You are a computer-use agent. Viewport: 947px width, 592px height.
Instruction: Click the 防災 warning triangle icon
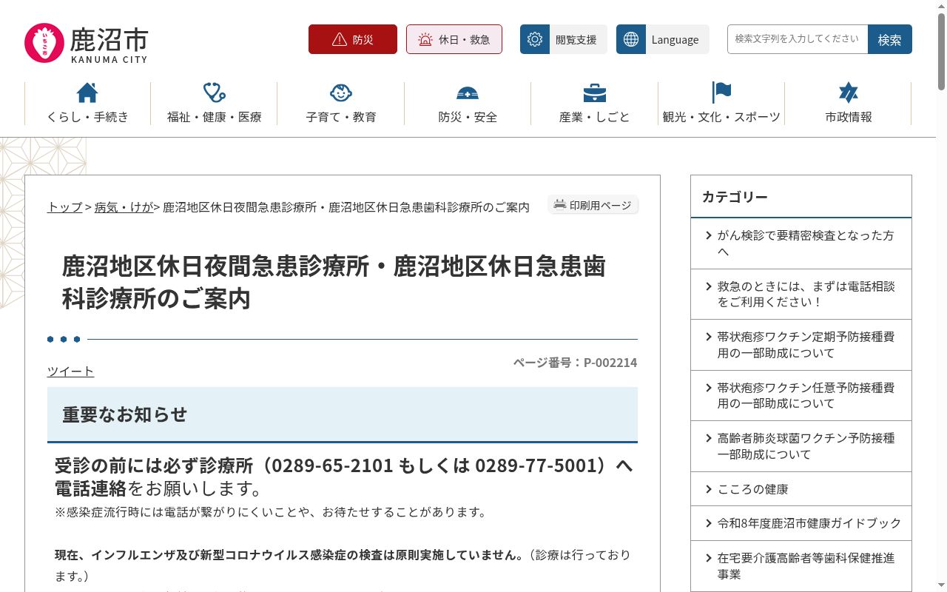[x=340, y=39]
